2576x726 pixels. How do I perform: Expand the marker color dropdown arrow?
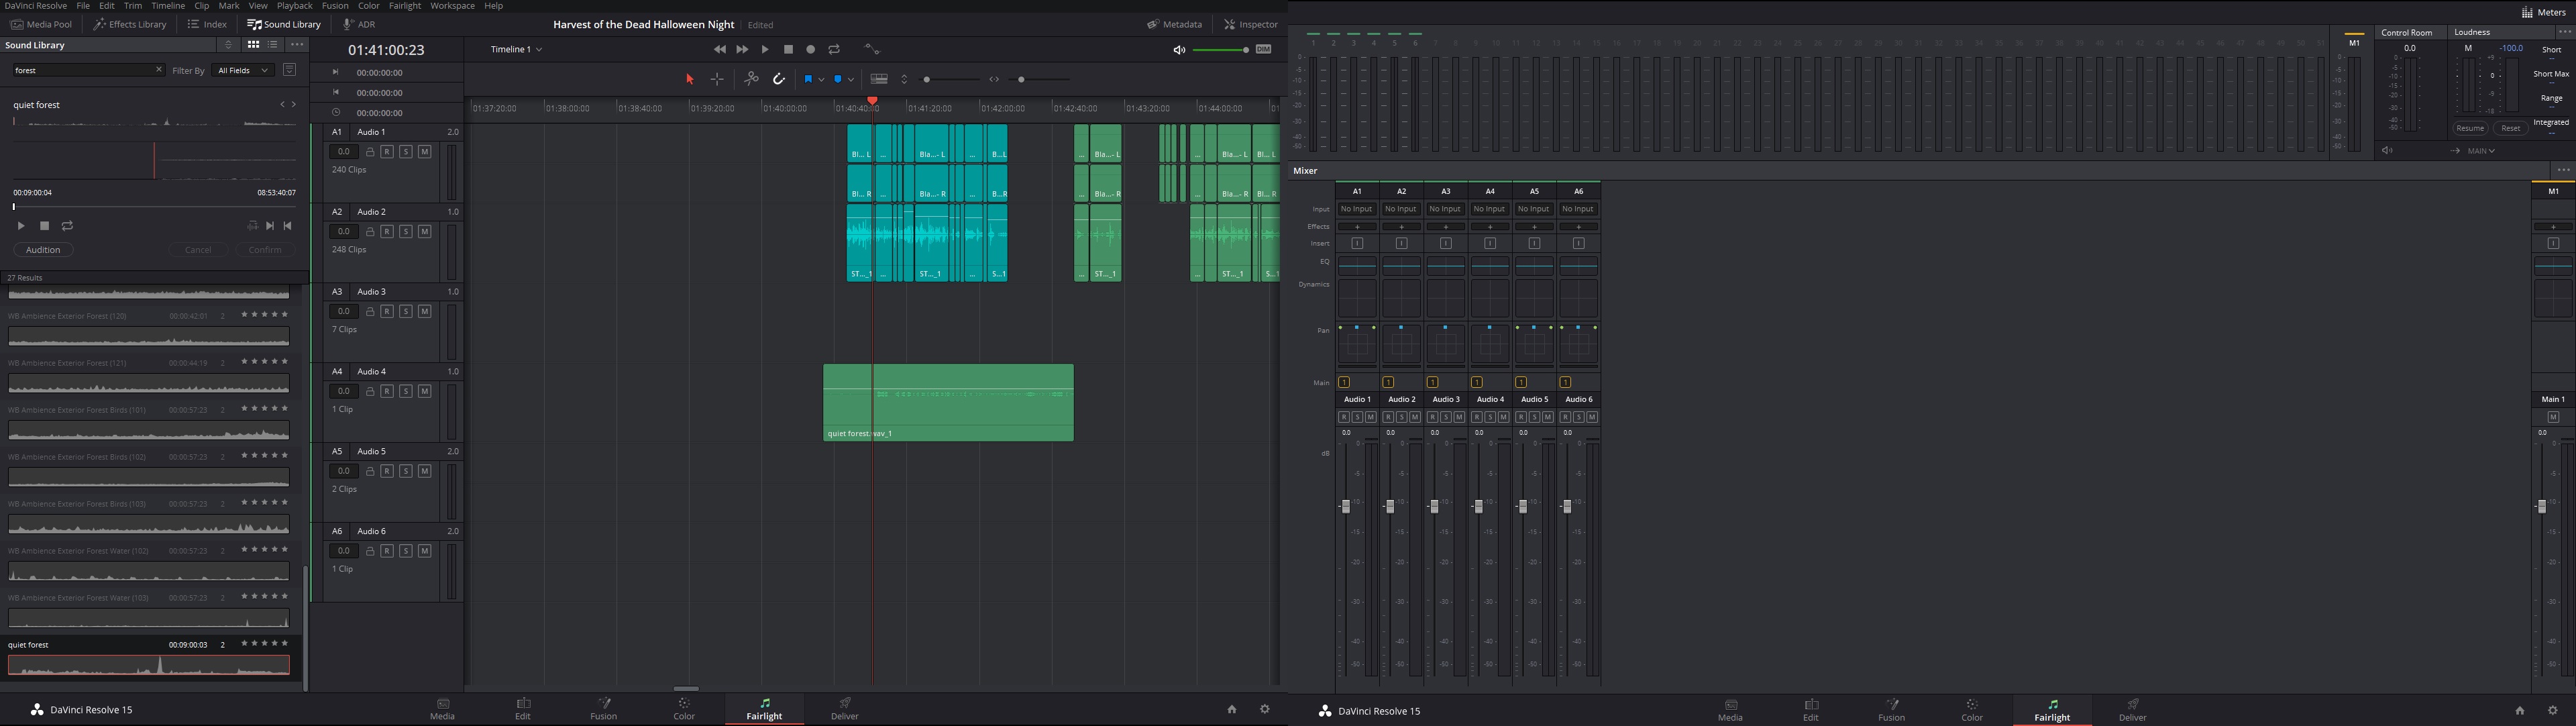(851, 79)
